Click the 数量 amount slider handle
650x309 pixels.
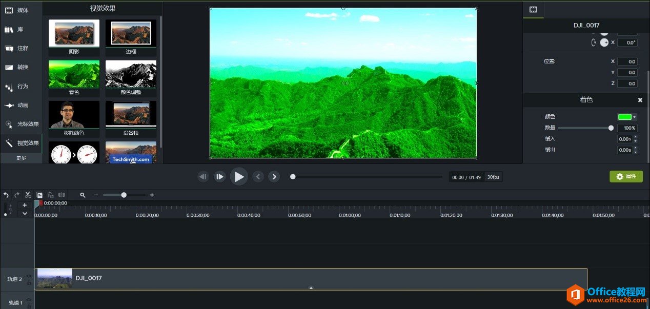(611, 128)
